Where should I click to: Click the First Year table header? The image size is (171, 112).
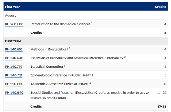coord(12,7)
